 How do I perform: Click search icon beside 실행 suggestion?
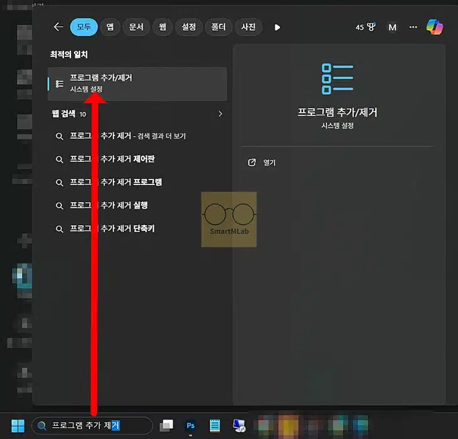[x=60, y=206]
